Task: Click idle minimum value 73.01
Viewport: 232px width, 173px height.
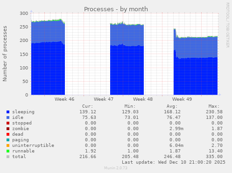Action: pyautogui.click(x=132, y=118)
